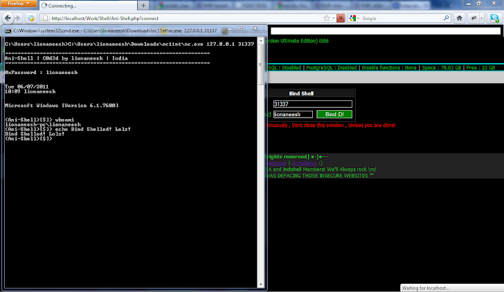Go forward with the Forward arrow
504x292 pixels.
pyautogui.click(x=18, y=18)
